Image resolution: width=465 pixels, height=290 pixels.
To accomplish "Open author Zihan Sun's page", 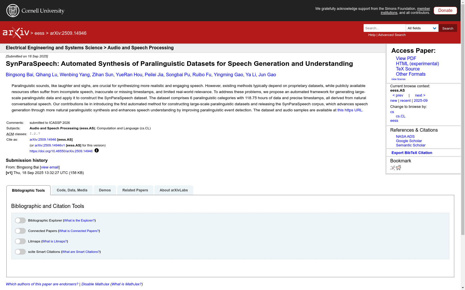I will (x=103, y=75).
